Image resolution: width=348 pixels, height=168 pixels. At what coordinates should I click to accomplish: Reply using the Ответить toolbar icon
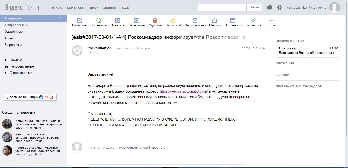pyautogui.click(x=117, y=21)
